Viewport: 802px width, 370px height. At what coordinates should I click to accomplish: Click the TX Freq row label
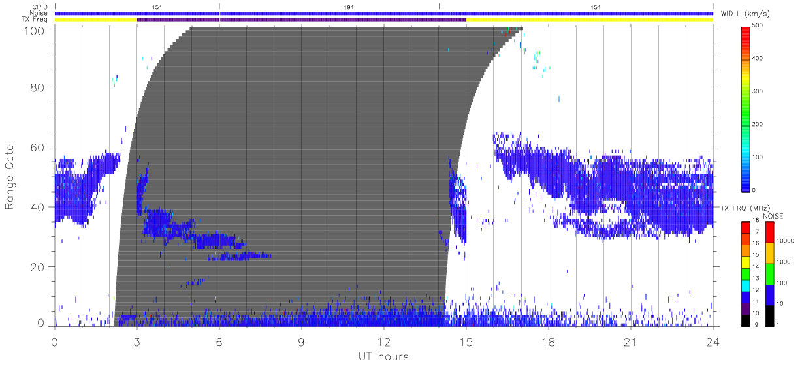point(36,20)
